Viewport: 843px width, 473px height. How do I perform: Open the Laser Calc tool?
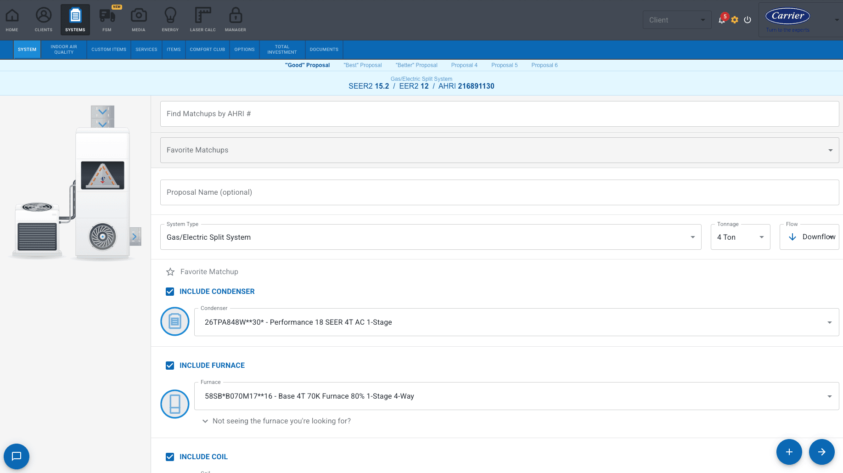tap(203, 20)
